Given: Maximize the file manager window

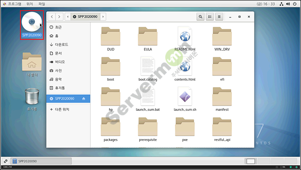Looking at the screenshot, I should coord(239,17).
